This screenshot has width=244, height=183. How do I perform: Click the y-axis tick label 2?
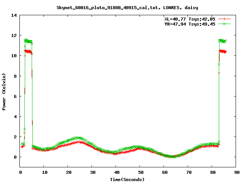pos(15,137)
